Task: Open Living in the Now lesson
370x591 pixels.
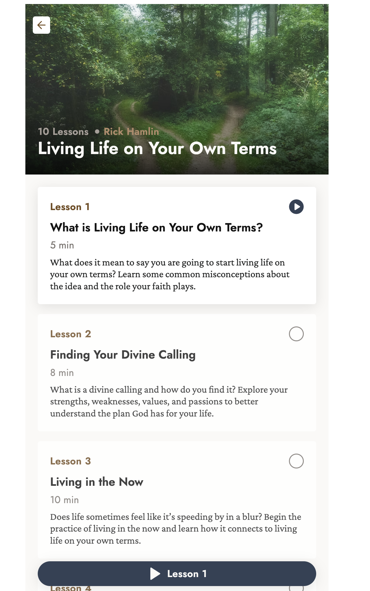Action: (97, 482)
